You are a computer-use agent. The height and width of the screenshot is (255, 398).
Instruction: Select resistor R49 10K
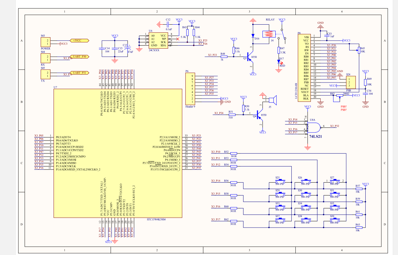365,82
